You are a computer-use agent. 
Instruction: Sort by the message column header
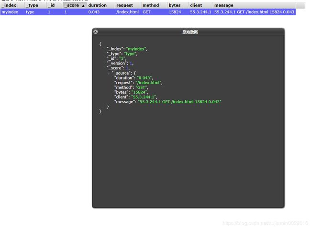(x=254, y=5)
